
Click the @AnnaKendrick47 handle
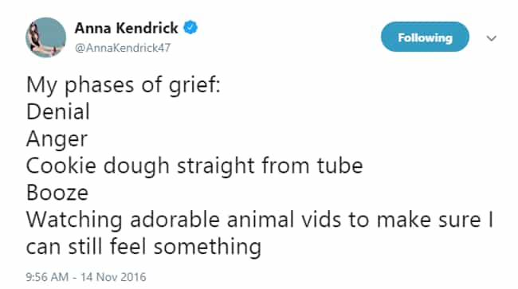[x=123, y=48]
